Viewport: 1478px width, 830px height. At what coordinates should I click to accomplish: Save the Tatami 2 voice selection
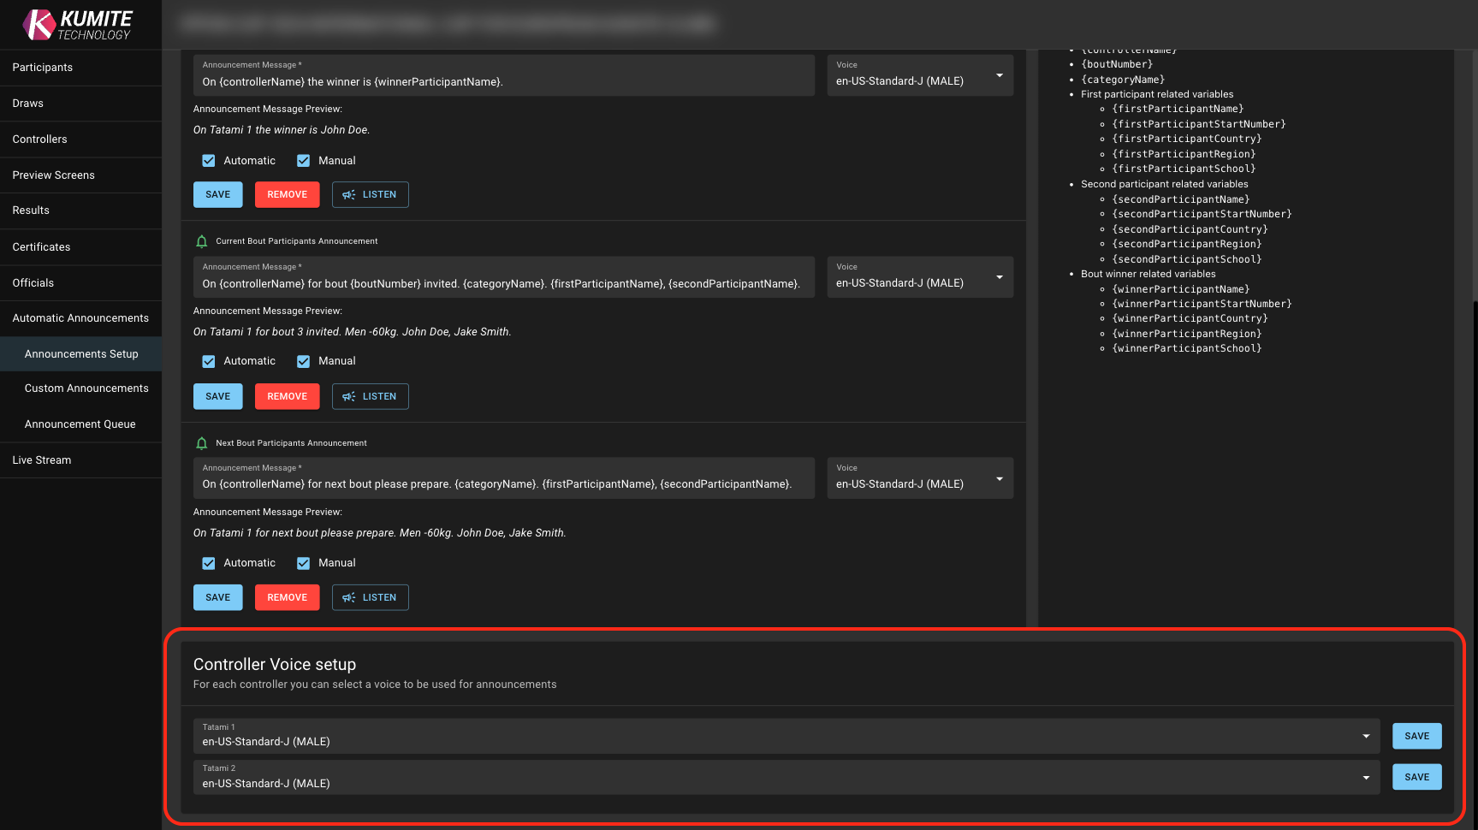[1417, 778]
